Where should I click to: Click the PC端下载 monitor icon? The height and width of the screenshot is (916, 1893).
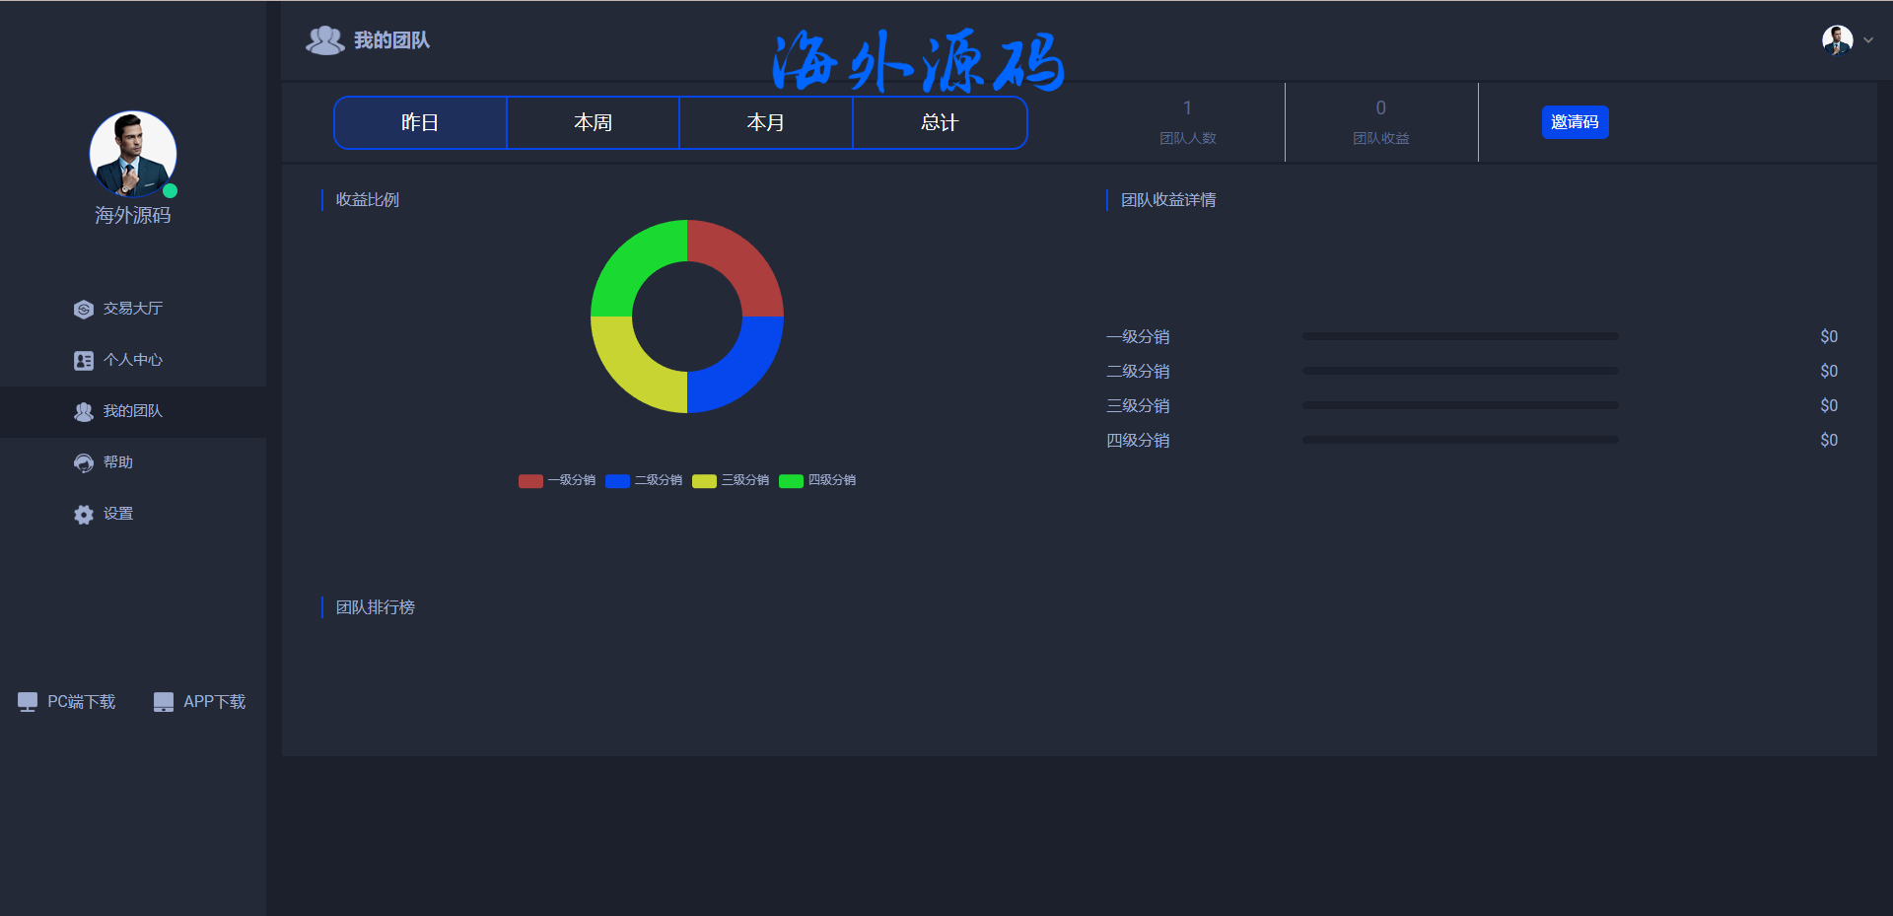pos(28,702)
